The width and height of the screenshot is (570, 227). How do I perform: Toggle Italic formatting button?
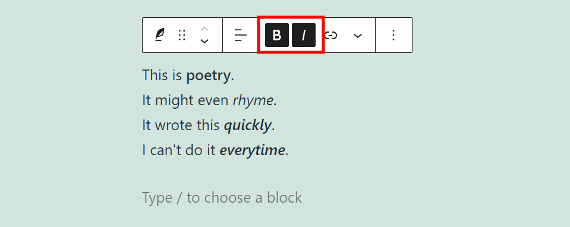tap(304, 35)
